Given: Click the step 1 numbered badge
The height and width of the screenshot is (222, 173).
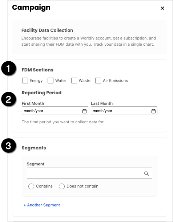Looking at the screenshot, I should [x=8, y=68].
